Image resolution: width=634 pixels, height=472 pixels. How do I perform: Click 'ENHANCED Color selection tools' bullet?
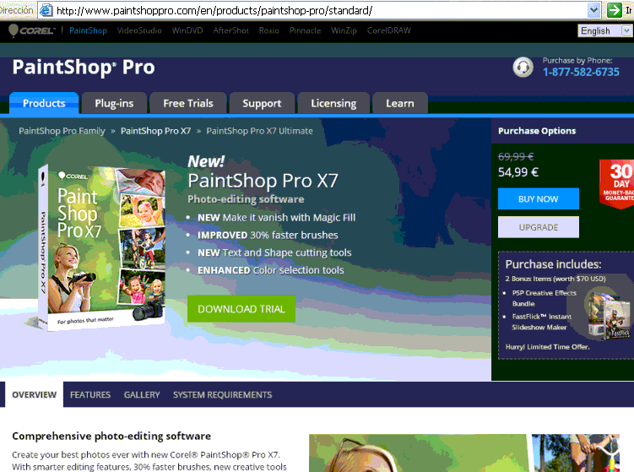[x=271, y=270]
